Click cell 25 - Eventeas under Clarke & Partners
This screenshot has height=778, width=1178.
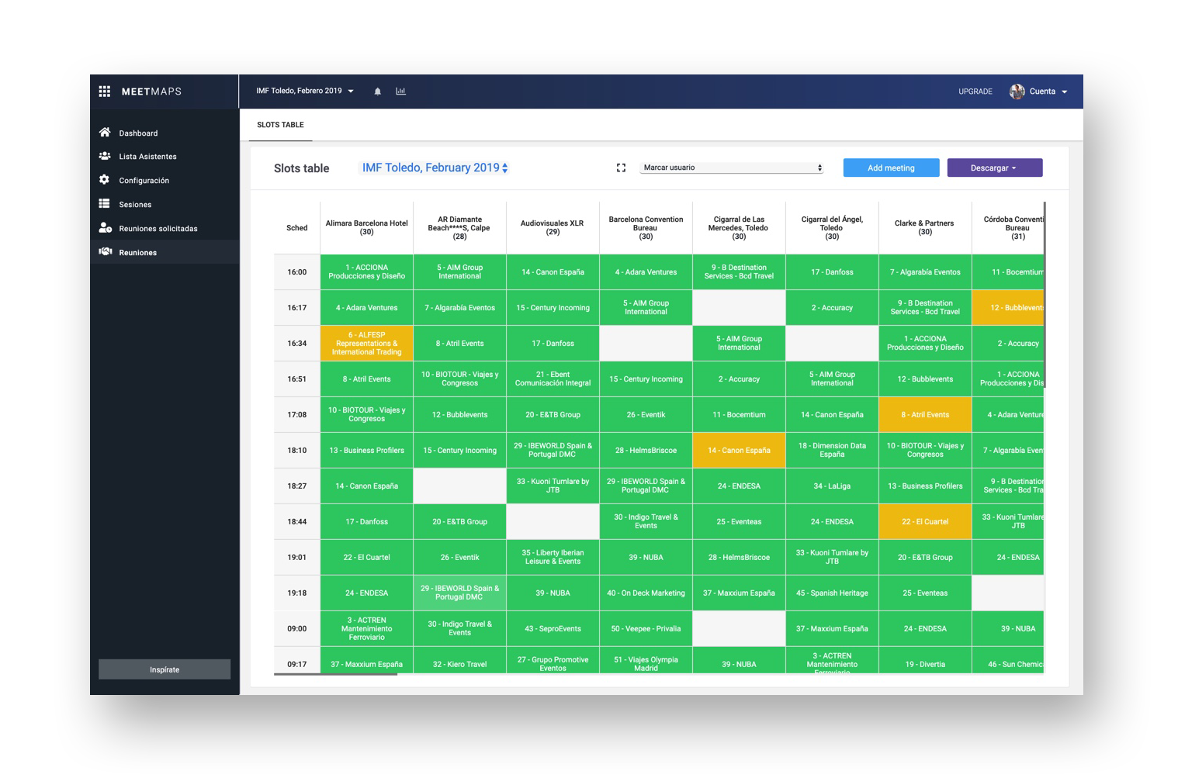point(925,593)
